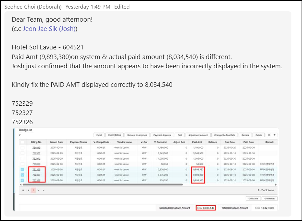Screen dimensions: 302x221
Task: Toggle the checkbox for billing 754049
Action: tap(23, 148)
